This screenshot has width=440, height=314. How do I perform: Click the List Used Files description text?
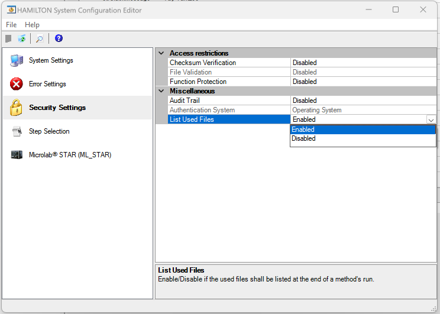click(266, 279)
